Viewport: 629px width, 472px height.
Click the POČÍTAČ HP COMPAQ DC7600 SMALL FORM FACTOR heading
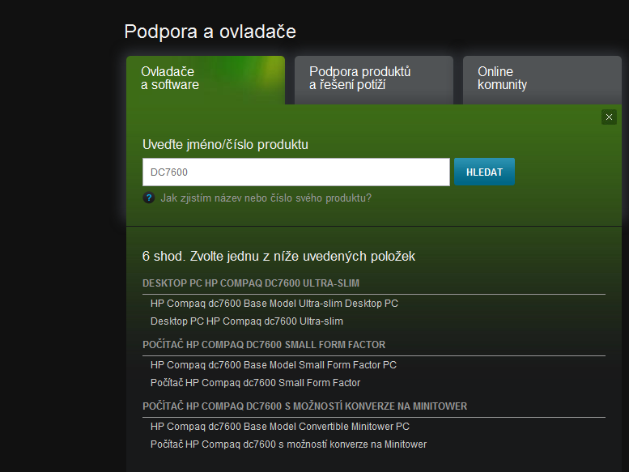(264, 344)
